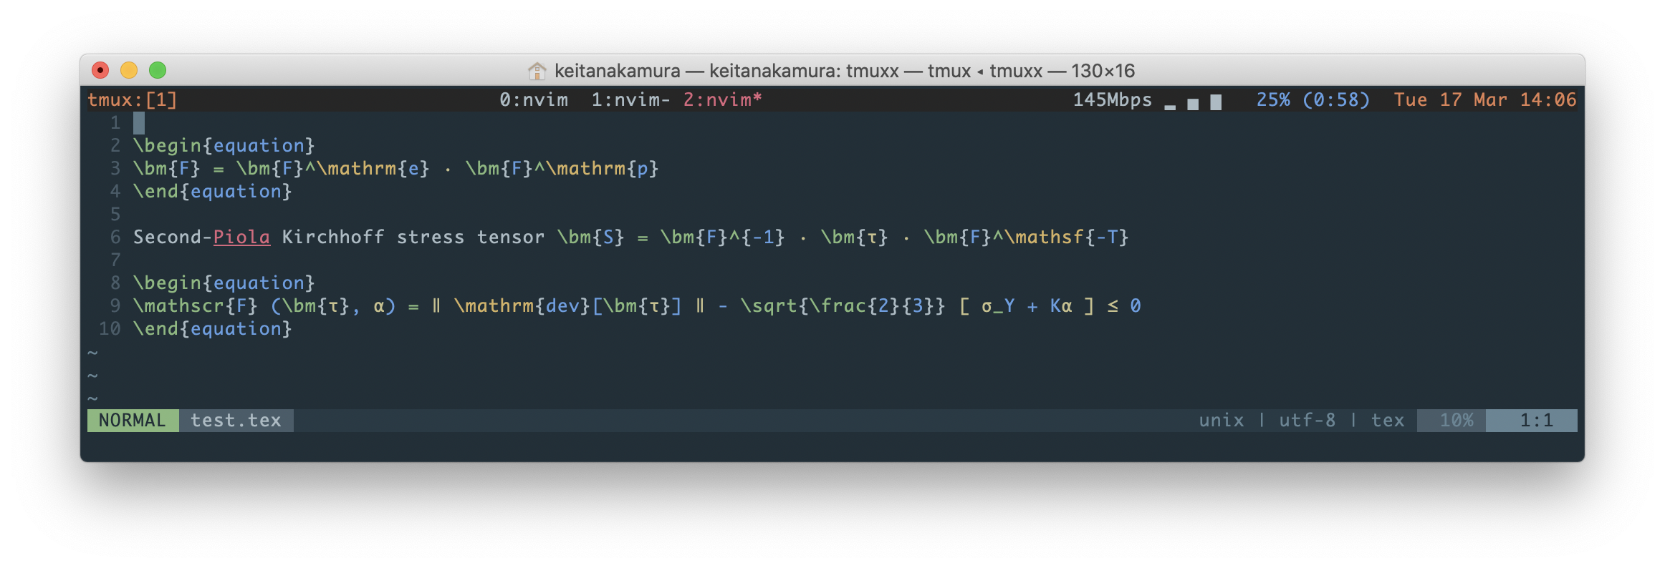Viewport: 1665px width, 568px height.
Task: Click \mathrm{dev} on line 9
Action: coord(522,305)
